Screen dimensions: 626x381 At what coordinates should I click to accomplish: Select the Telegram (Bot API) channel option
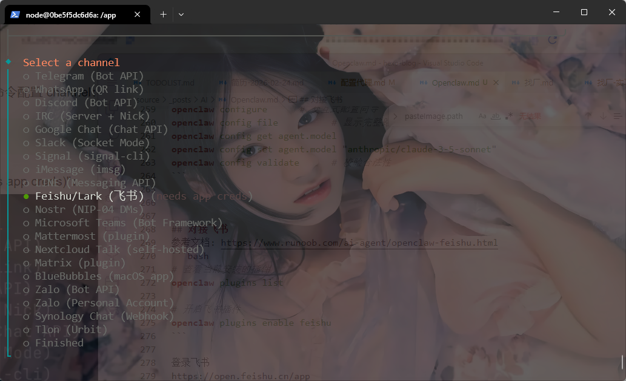(x=89, y=76)
